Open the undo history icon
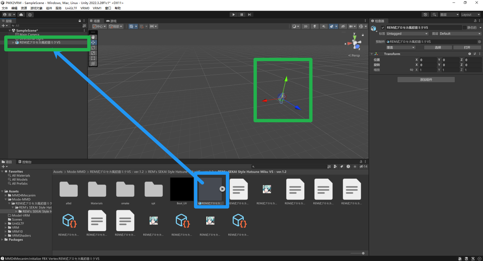 click(425, 15)
